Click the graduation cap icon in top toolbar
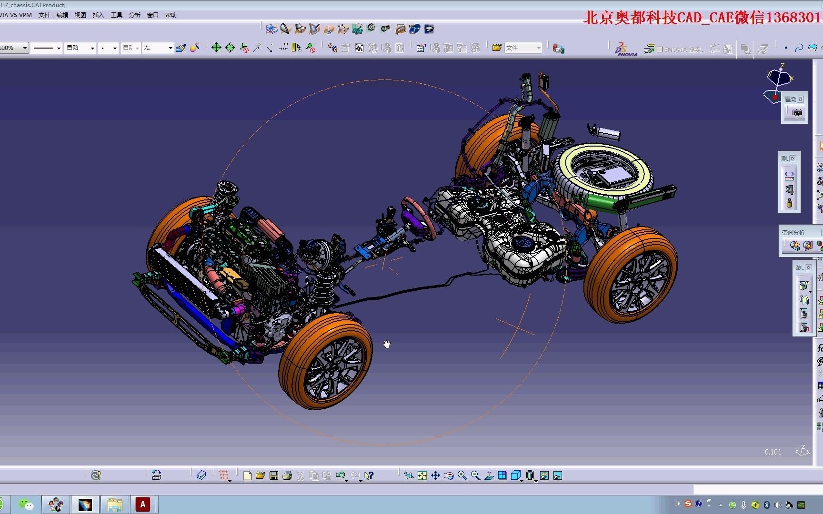This screenshot has width=823, height=514. tap(429, 29)
